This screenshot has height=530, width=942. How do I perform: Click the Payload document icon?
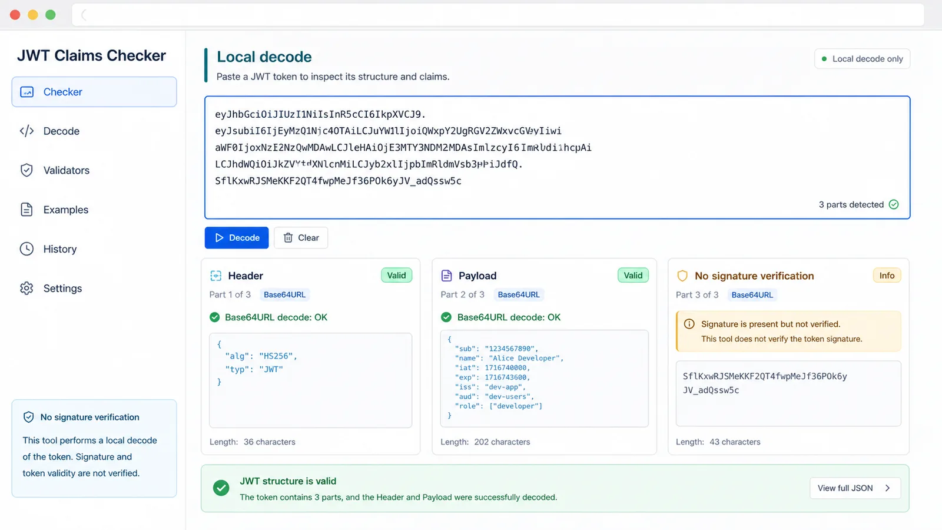point(447,276)
